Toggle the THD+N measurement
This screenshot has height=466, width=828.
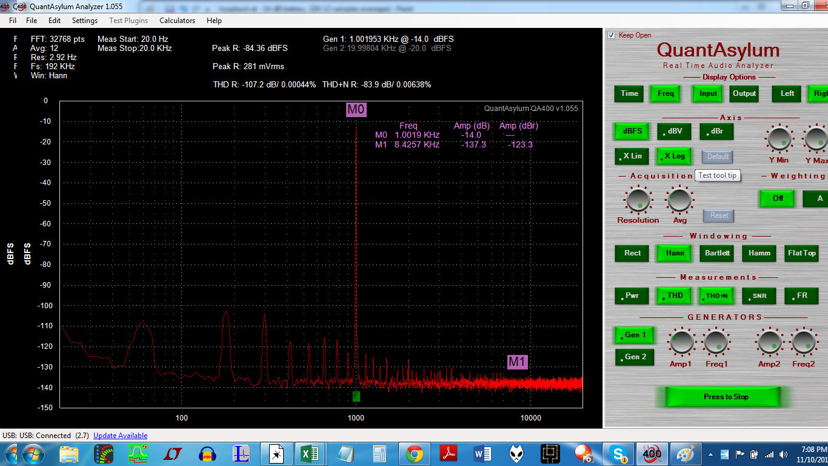click(x=717, y=295)
